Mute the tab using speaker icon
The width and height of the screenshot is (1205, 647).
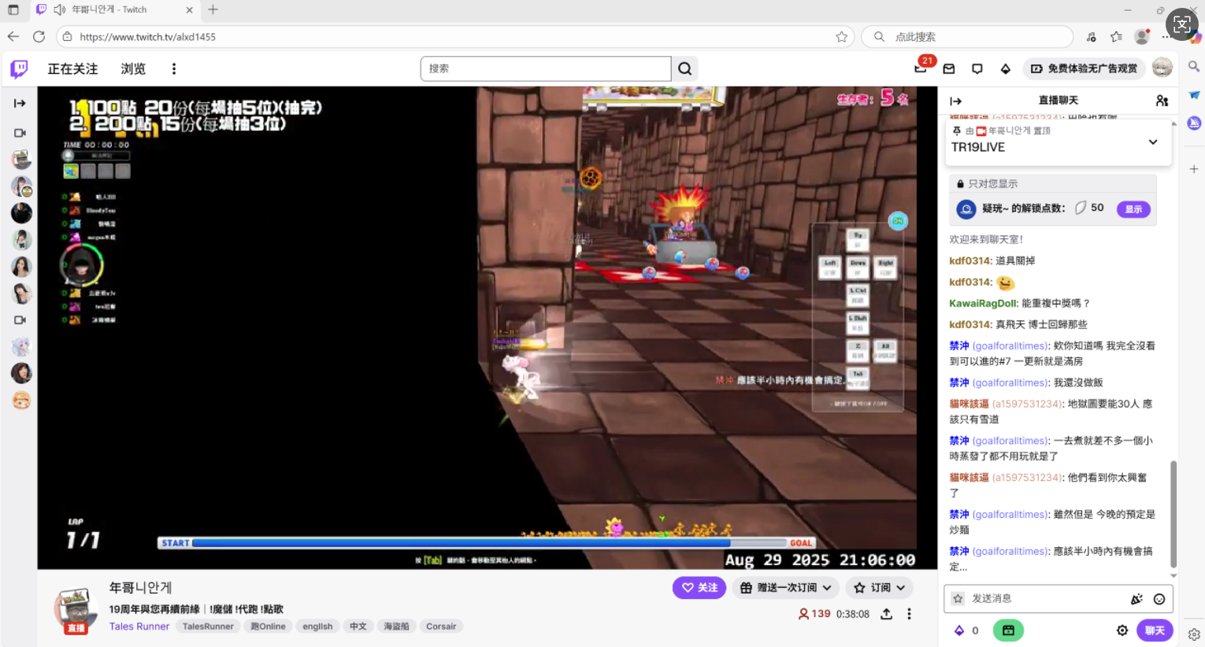(x=60, y=9)
